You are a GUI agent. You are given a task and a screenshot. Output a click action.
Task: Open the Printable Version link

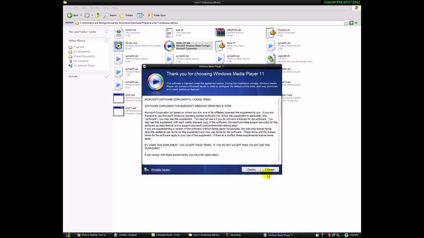coord(160,170)
